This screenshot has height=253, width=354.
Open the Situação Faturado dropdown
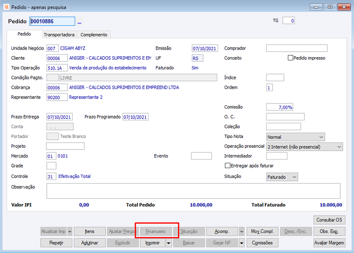click(x=282, y=177)
